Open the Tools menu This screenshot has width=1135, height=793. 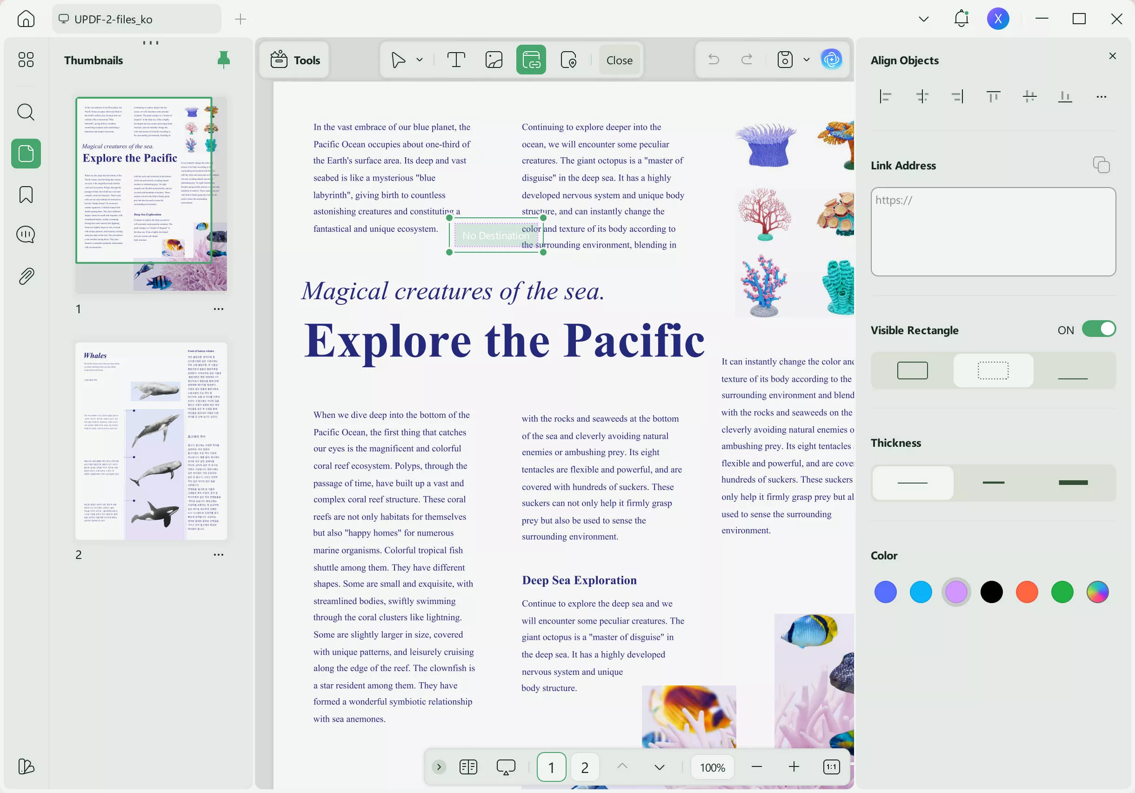pos(296,60)
